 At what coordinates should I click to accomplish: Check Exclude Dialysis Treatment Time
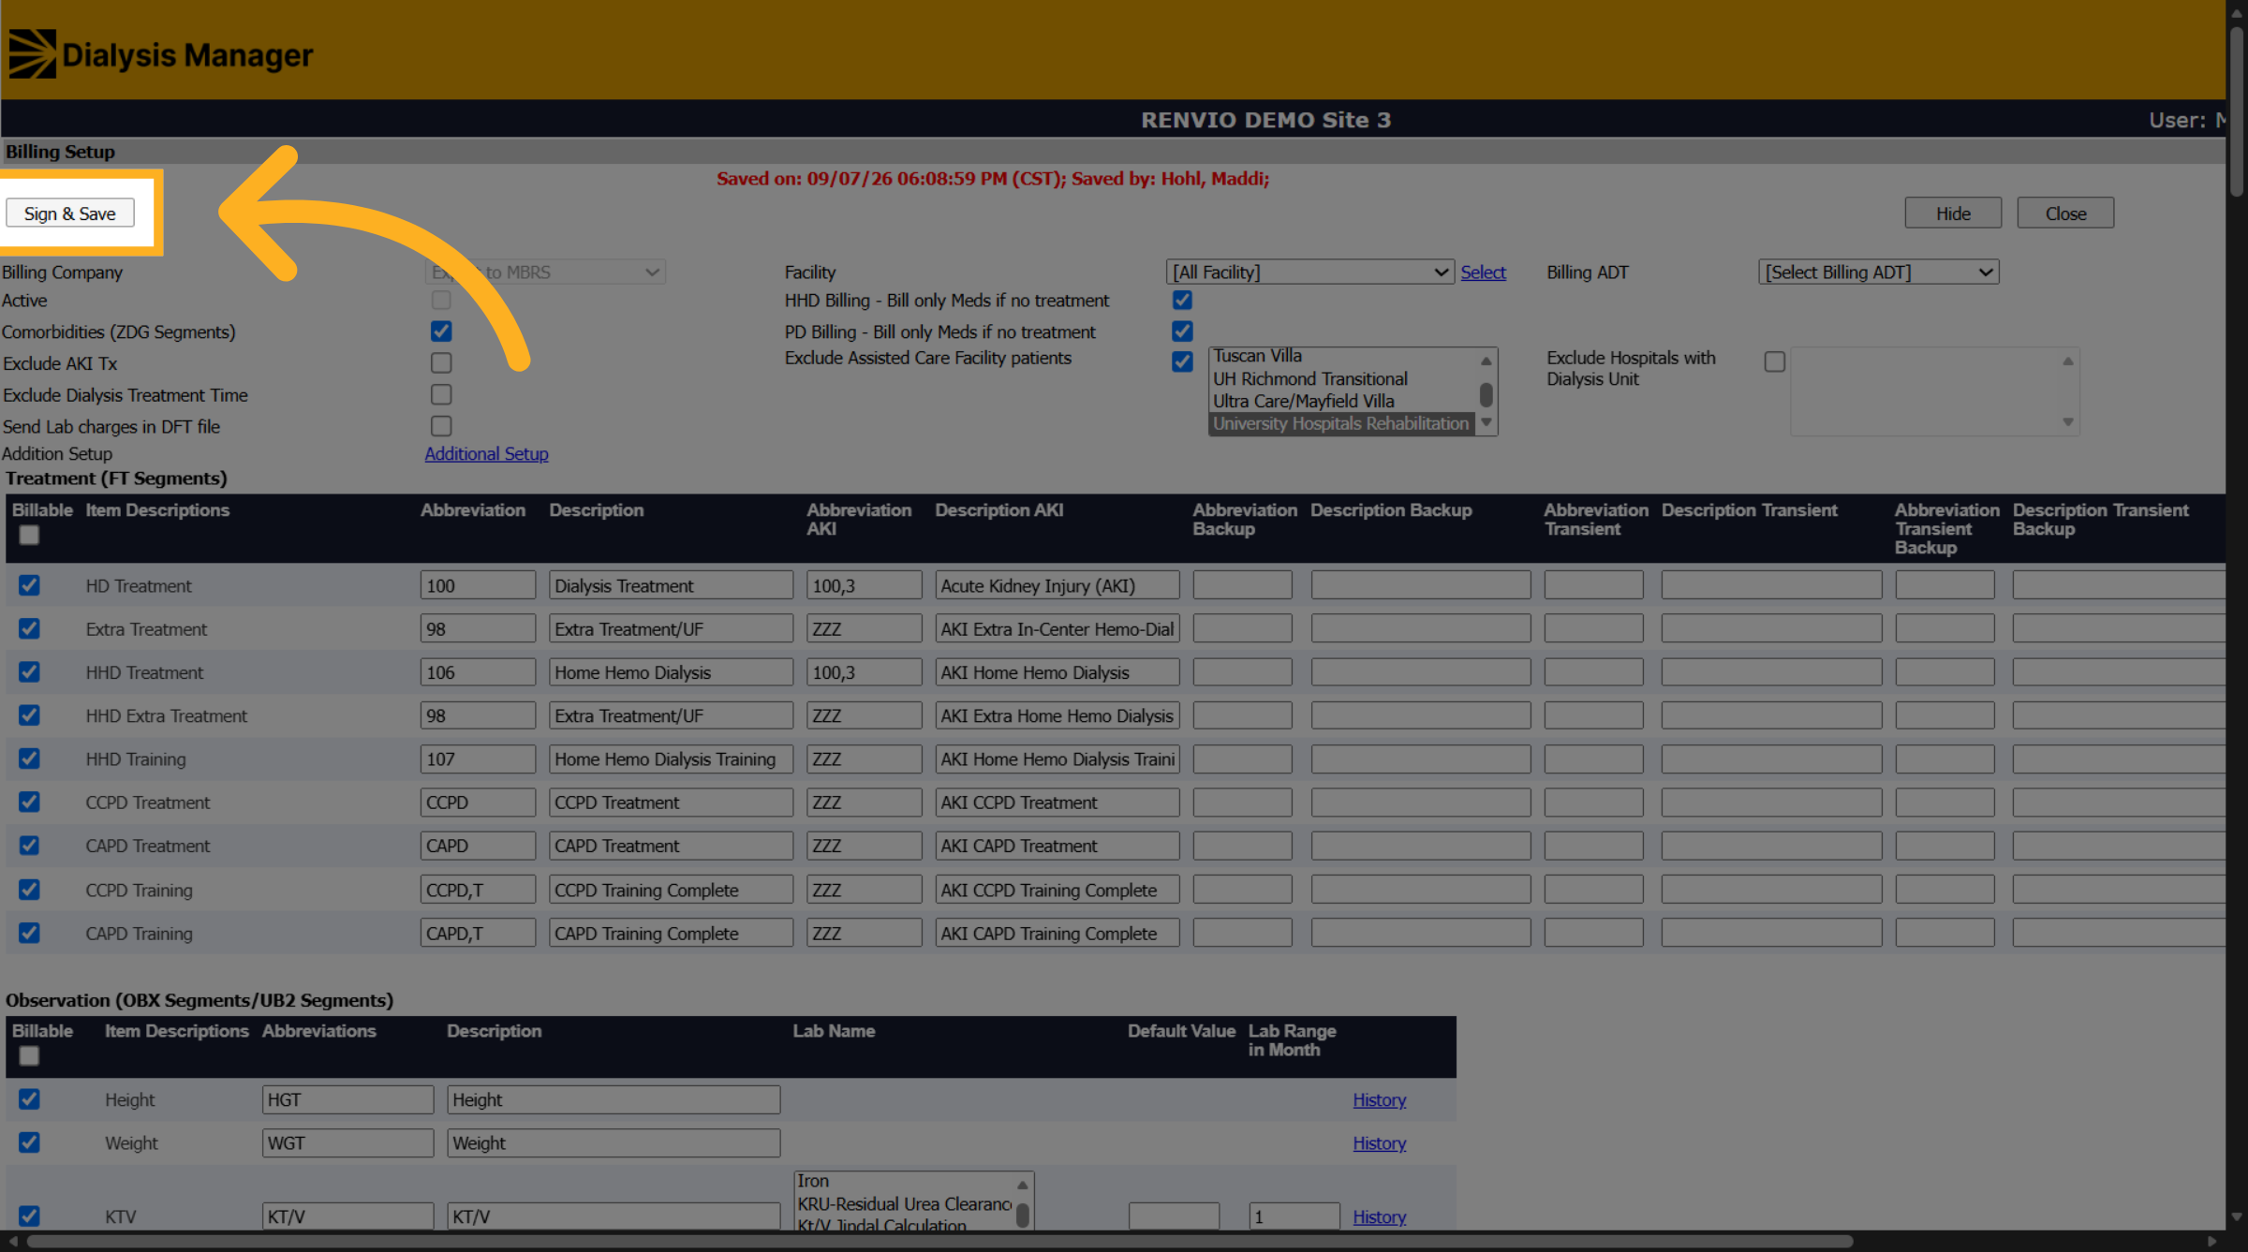(441, 394)
